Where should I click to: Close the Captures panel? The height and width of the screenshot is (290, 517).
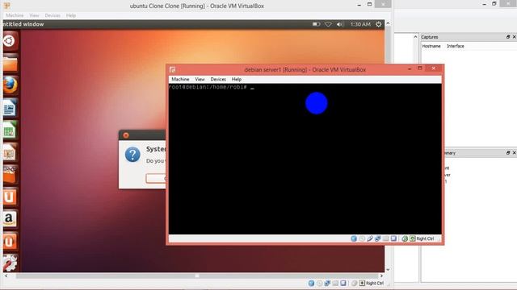tap(514, 37)
